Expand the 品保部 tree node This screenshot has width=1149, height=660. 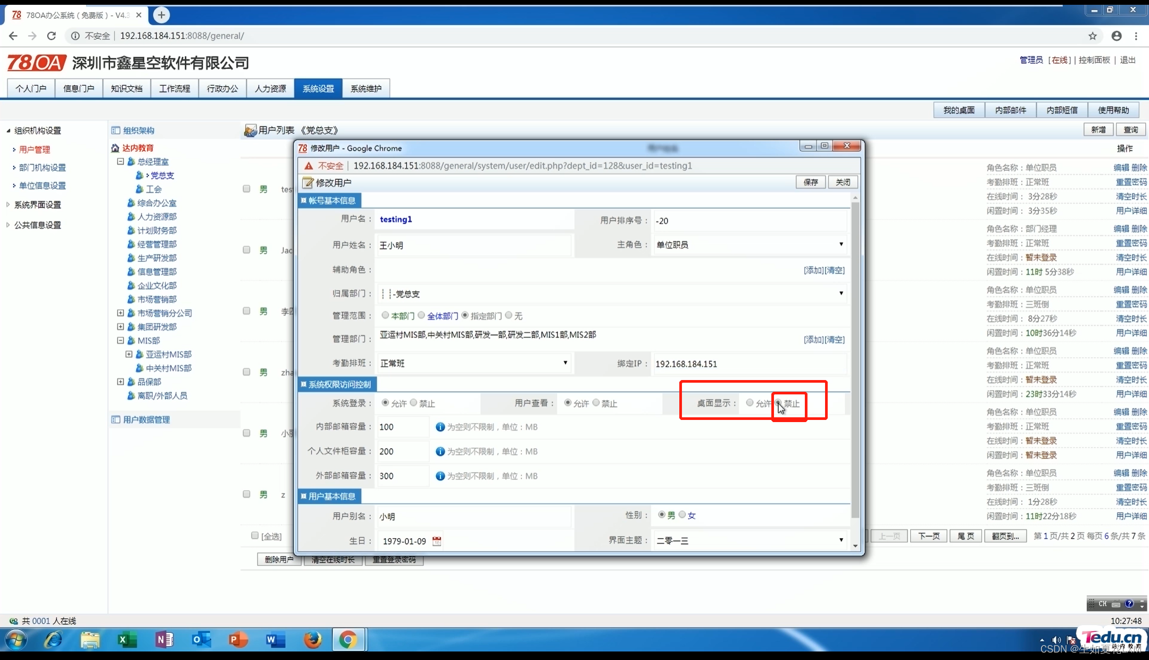click(120, 382)
